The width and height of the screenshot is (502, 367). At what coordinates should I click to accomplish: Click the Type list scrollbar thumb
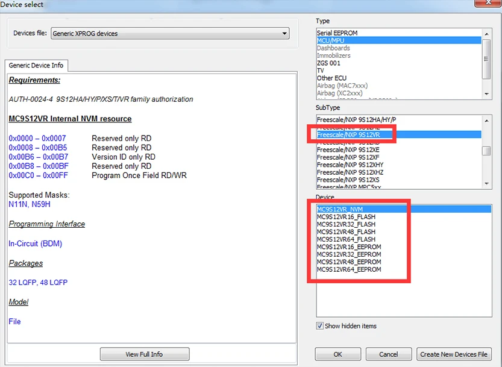[487, 59]
